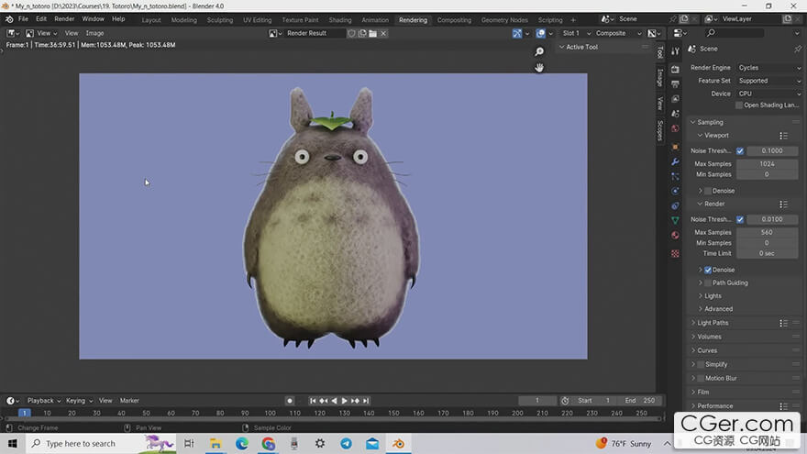
Task: Open the Scene properties tab
Action: [x=675, y=114]
